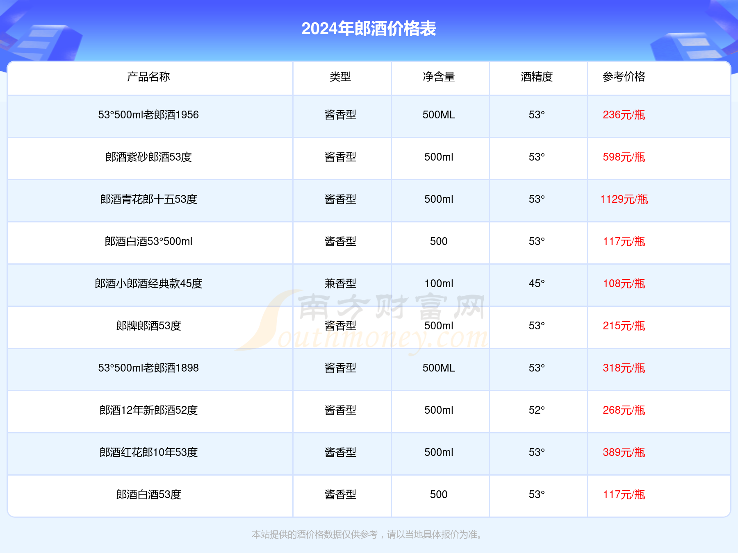Screen dimensions: 738x553
Task: Click the 45° alcohol cell
Action: (537, 283)
